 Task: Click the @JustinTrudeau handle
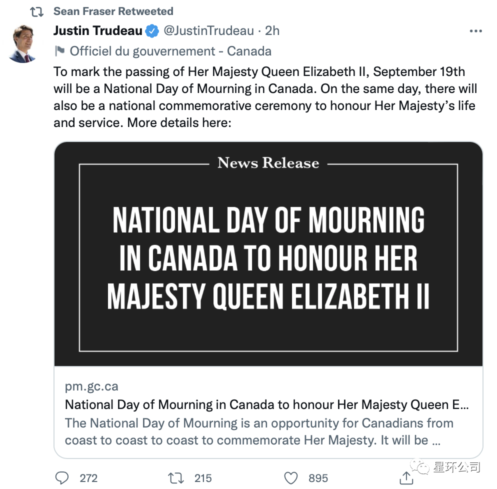(208, 31)
